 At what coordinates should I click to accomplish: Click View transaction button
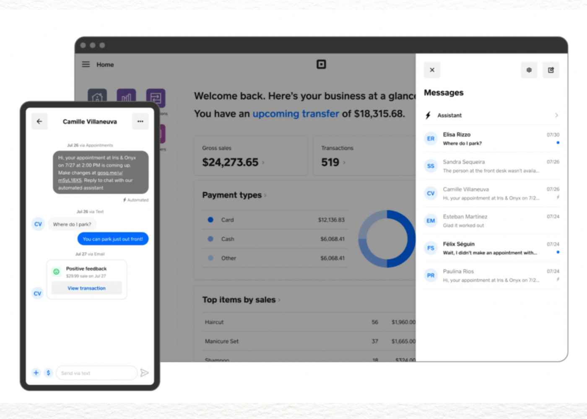point(87,288)
